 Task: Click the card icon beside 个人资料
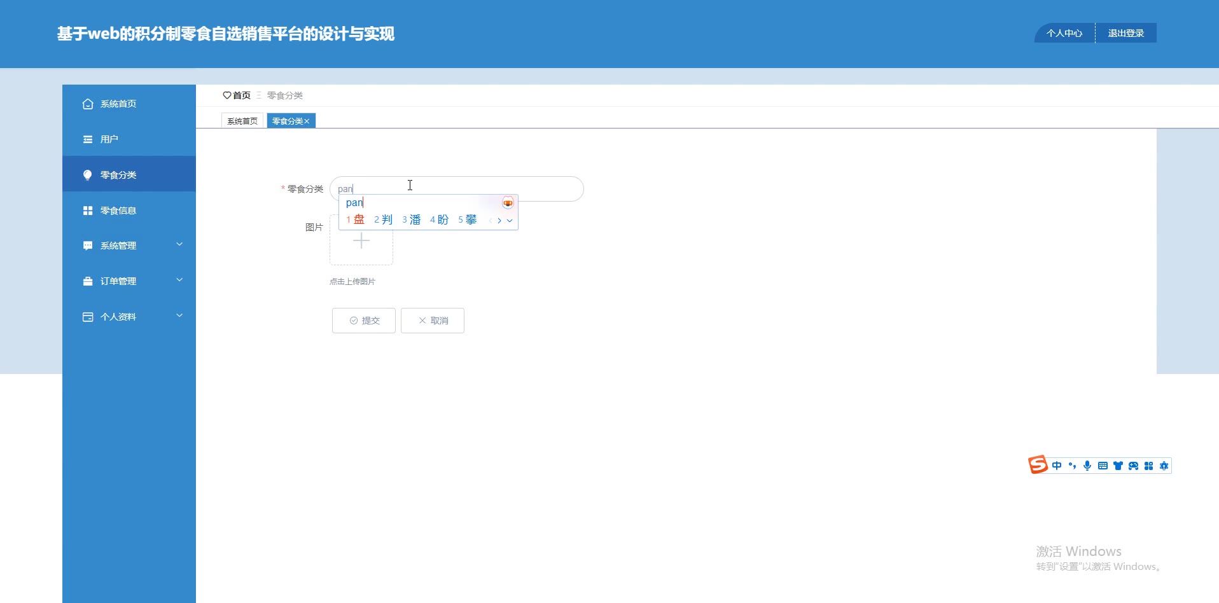tap(88, 317)
